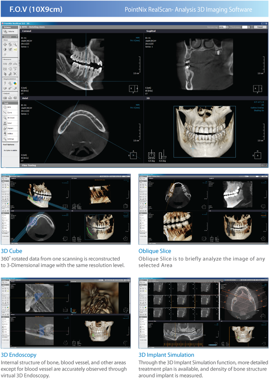Select the brightness/contrast tool in View
Screen dimensions: 270x385
(x=5, y=49)
